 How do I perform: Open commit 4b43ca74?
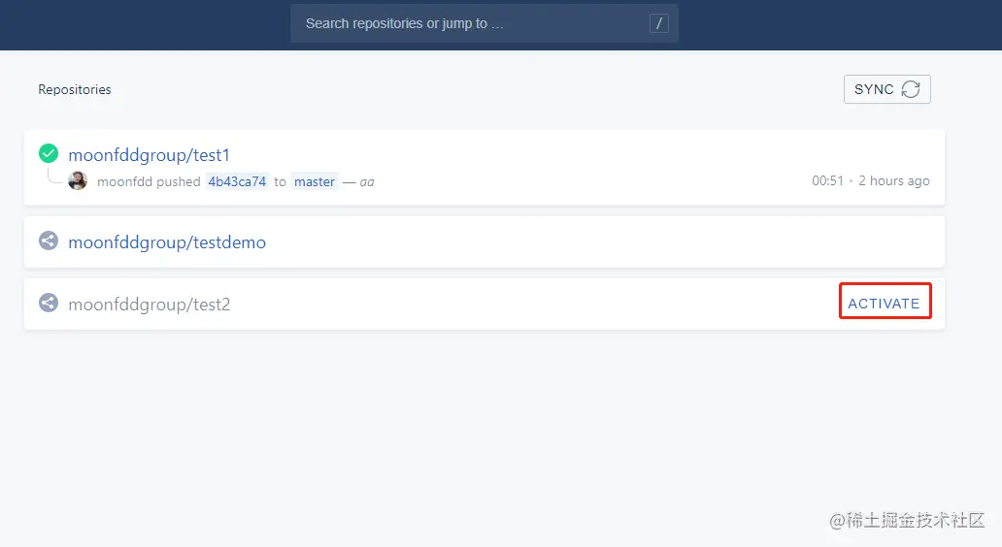237,181
